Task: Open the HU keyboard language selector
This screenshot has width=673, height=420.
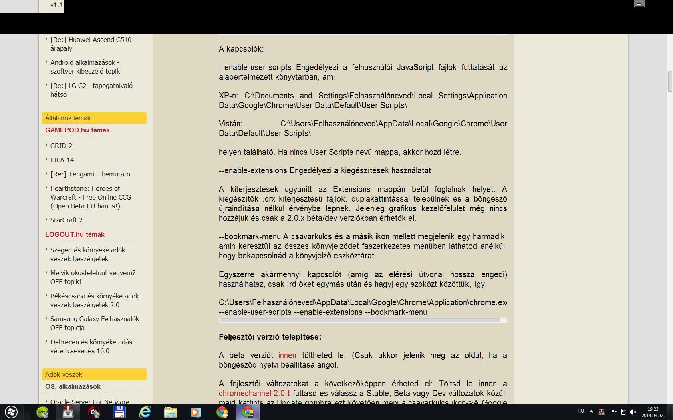Action: 581,411
